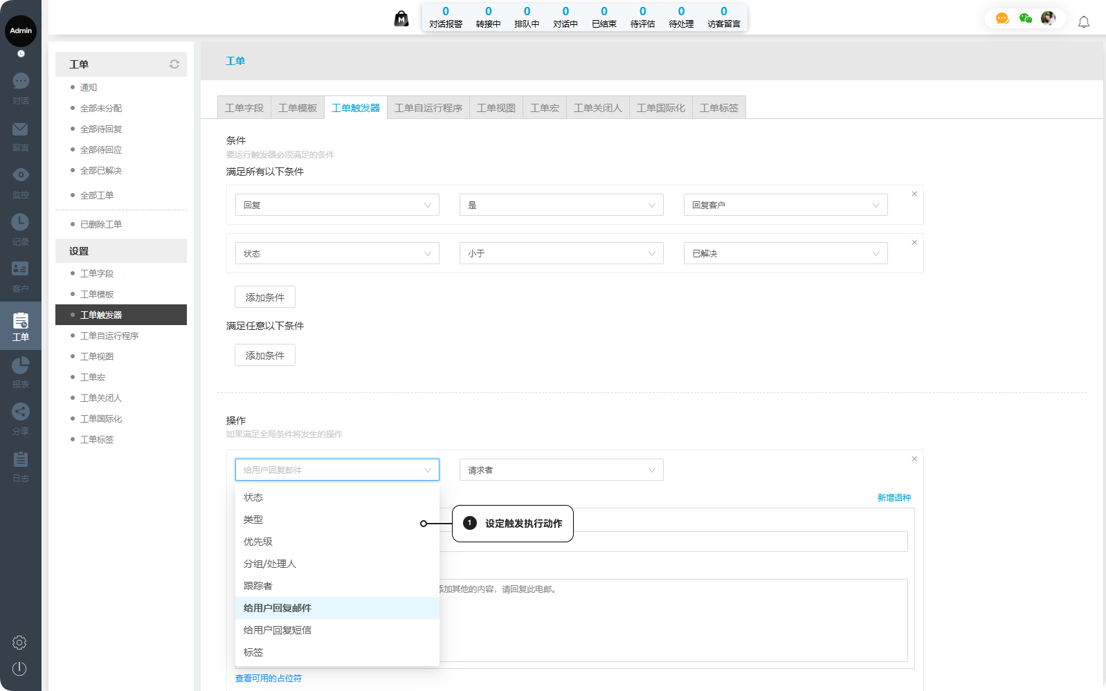Click the notification bell icon
The width and height of the screenshot is (1106, 691).
pos(1084,22)
